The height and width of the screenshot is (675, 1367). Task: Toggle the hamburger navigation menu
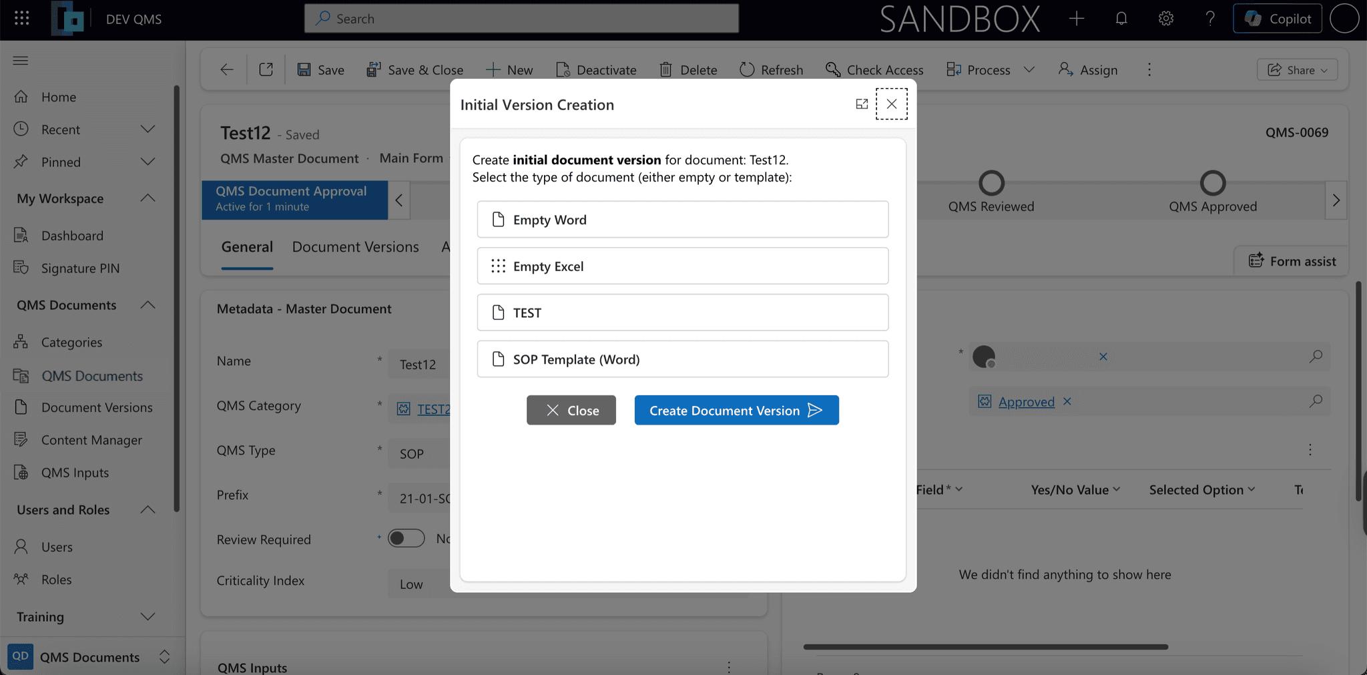coord(21,61)
